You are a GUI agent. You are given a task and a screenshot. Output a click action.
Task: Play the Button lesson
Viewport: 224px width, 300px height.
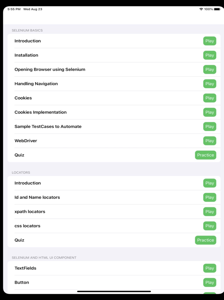click(x=210, y=282)
